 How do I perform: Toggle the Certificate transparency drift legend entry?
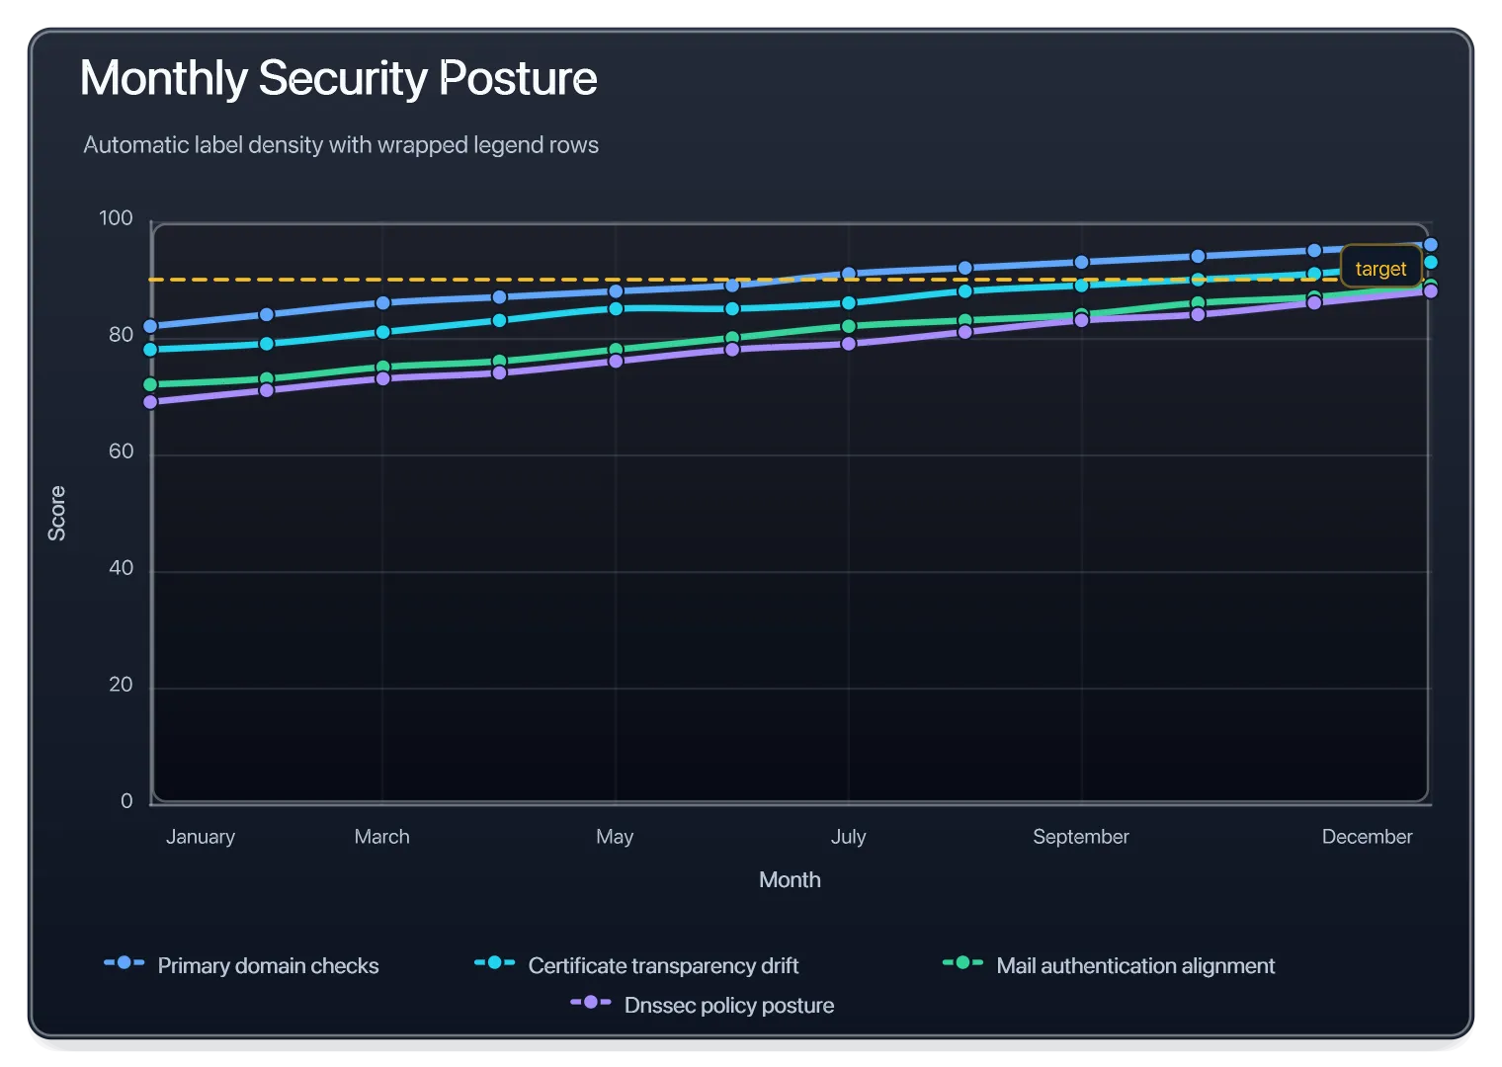pyautogui.click(x=636, y=965)
